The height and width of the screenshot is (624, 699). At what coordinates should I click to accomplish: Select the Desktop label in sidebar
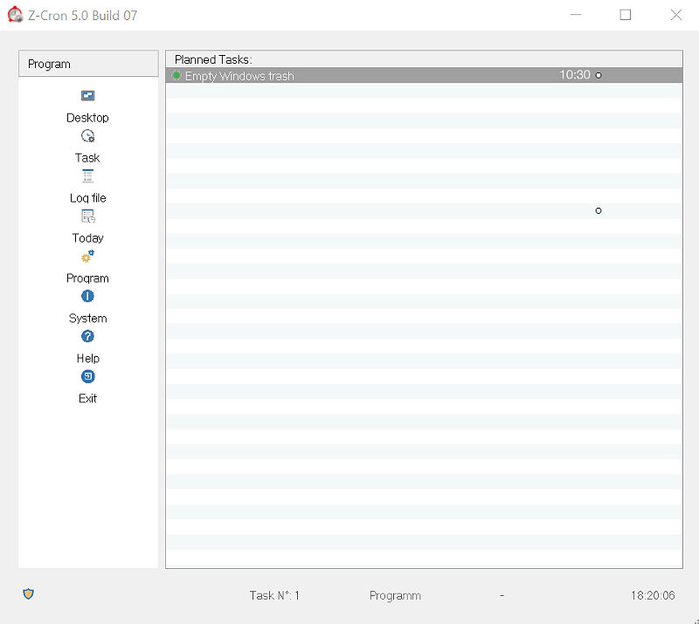point(88,118)
